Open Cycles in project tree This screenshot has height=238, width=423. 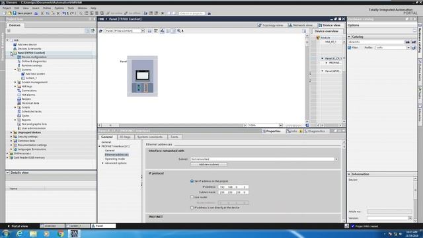[x=25, y=116]
